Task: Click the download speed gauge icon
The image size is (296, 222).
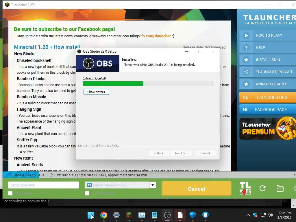Action: click(x=10, y=175)
